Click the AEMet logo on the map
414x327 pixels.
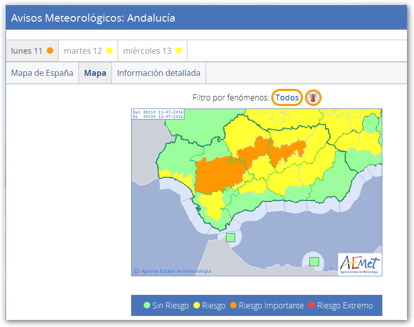click(x=360, y=264)
